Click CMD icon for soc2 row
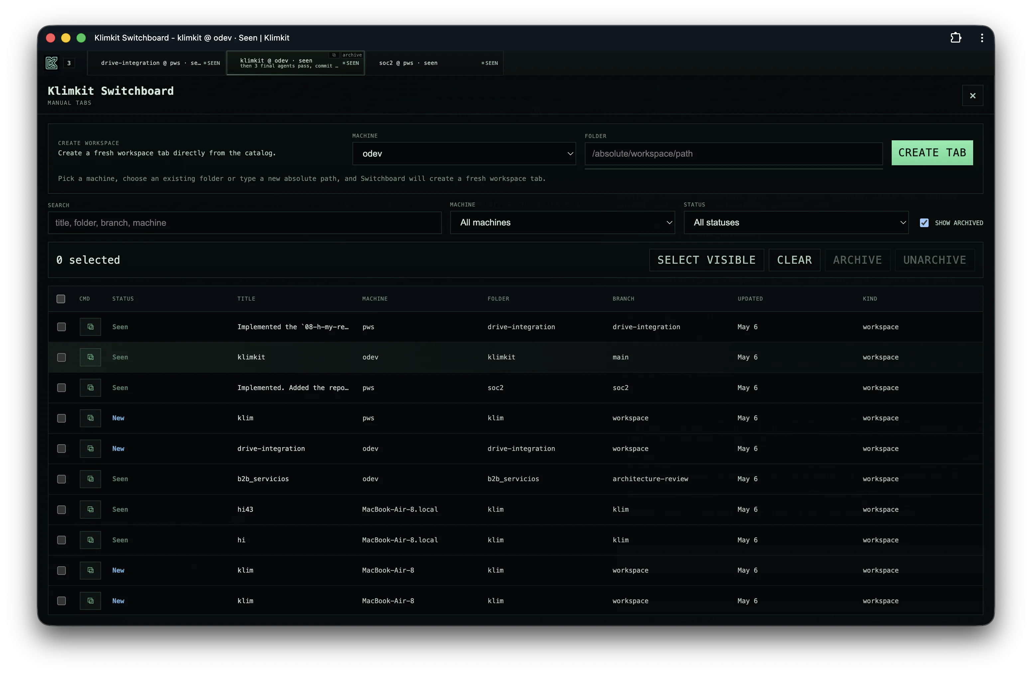The image size is (1032, 675). (x=90, y=388)
